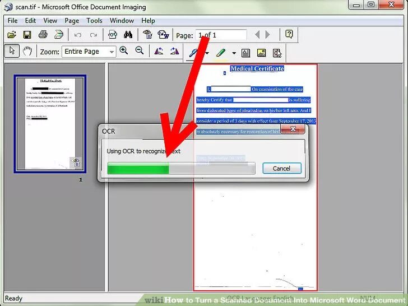The image size is (408, 306).
Task: Open the Tools menu
Action: tap(94, 21)
